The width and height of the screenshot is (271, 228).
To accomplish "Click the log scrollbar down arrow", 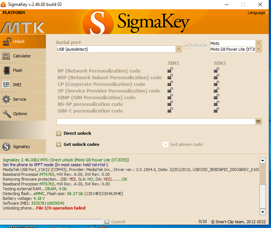I will (262, 212).
